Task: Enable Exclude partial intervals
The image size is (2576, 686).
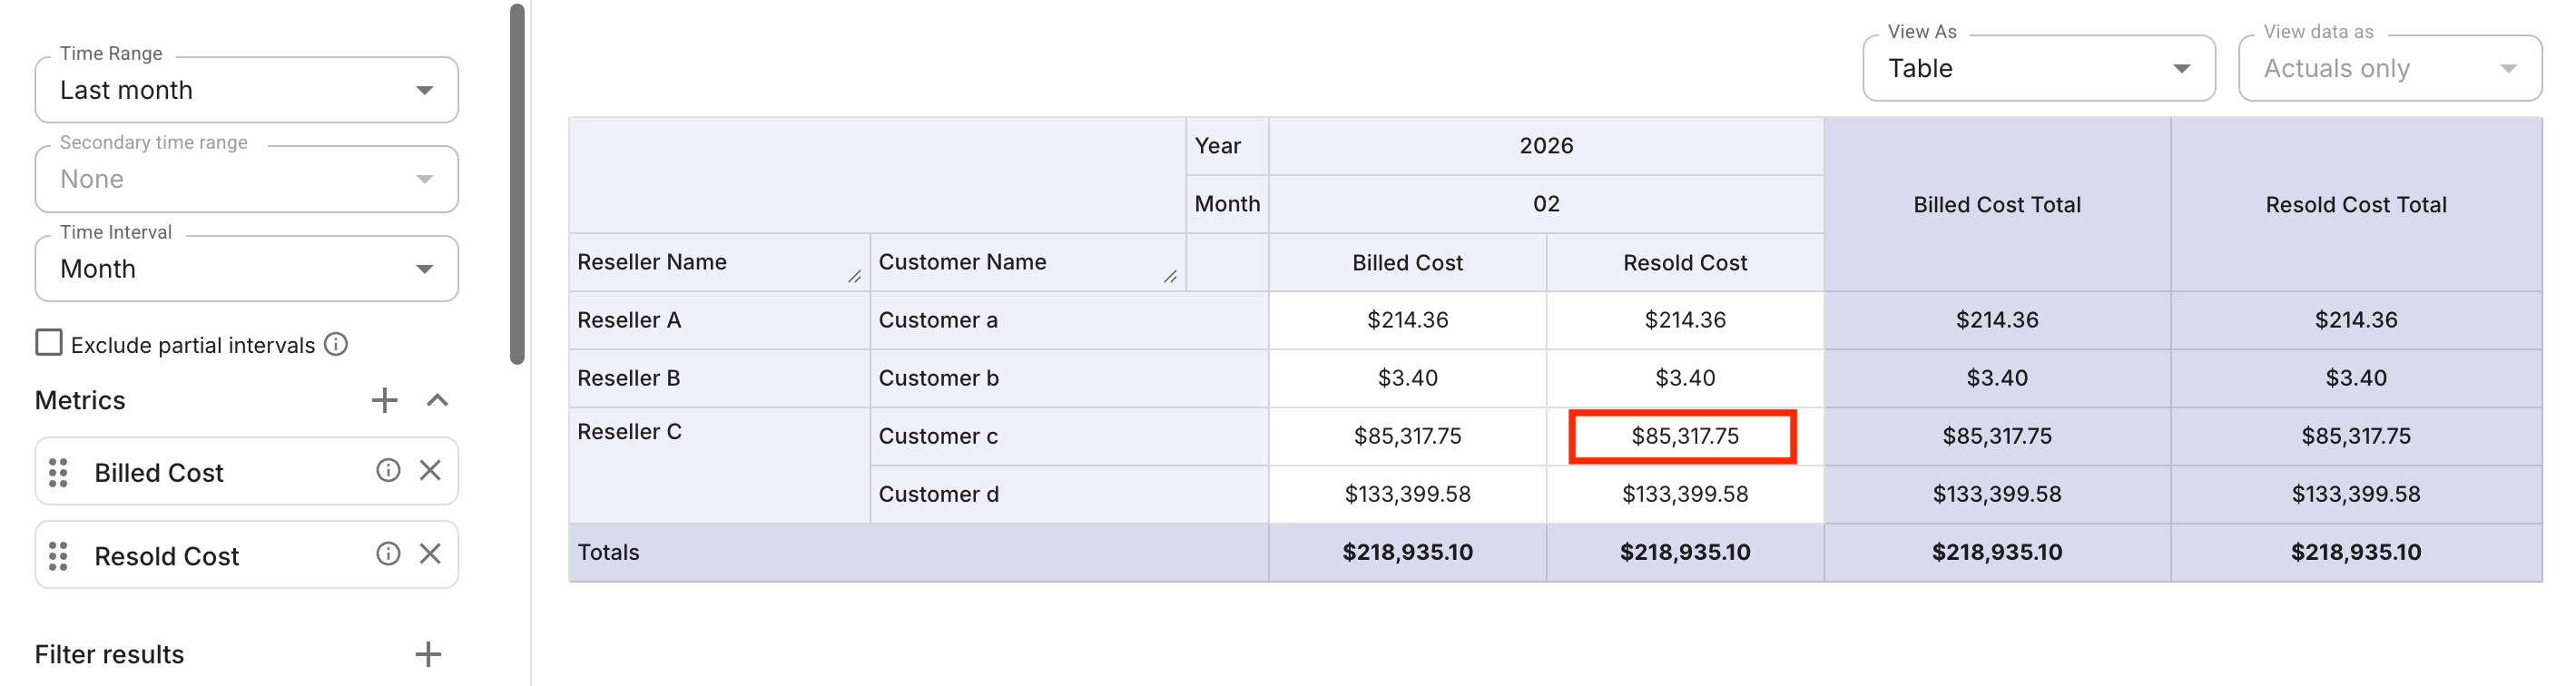Action: point(49,343)
